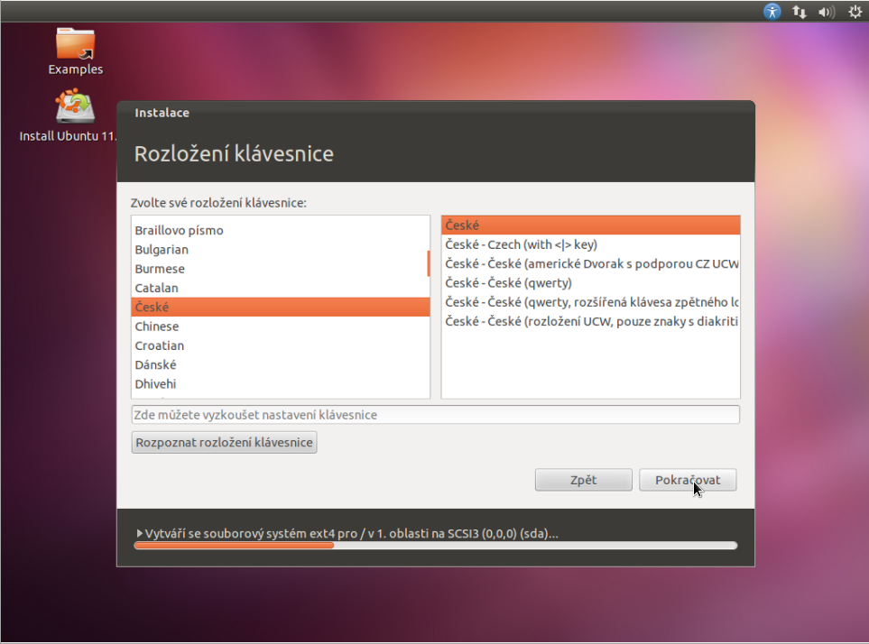Select qwerty rozšířená klávesa zpětného variant
This screenshot has height=644, width=869.
tap(590, 302)
